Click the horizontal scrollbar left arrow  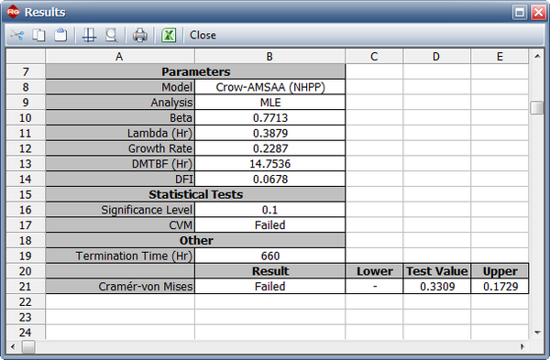tap(13, 347)
